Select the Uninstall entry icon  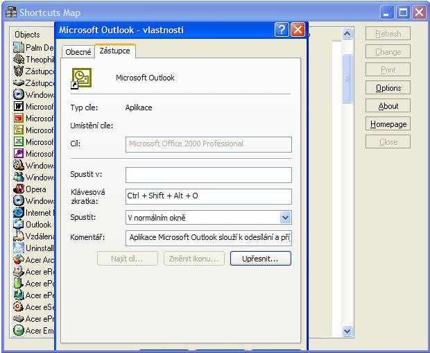[19, 248]
